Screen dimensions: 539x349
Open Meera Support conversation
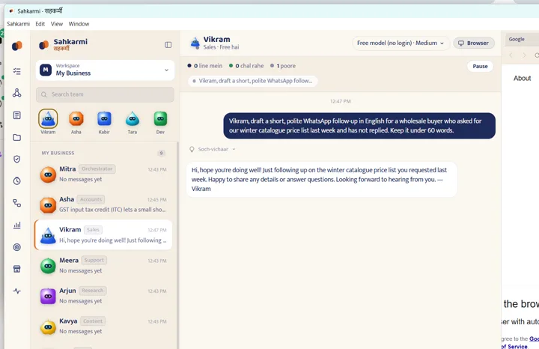[103, 265]
